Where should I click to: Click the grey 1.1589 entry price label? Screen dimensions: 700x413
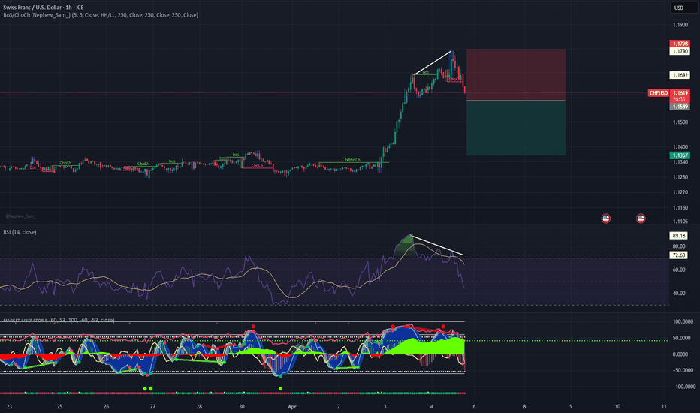point(680,107)
